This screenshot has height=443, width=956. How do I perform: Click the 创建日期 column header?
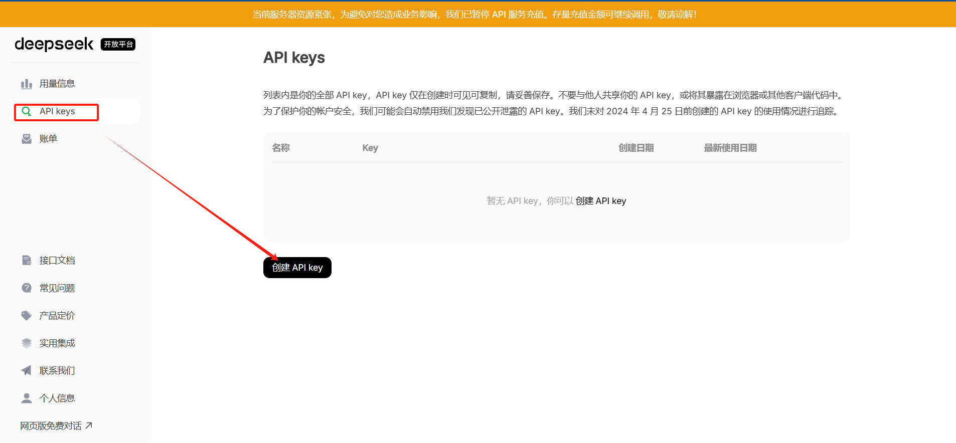click(x=636, y=148)
